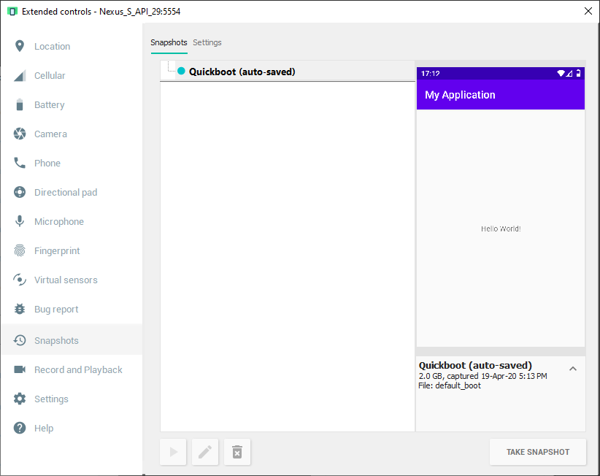
Task: Click the Location pin icon
Action: [x=20, y=47]
